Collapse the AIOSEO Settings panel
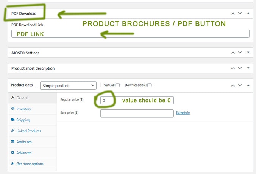The width and height of the screenshot is (256, 174). tap(248, 53)
